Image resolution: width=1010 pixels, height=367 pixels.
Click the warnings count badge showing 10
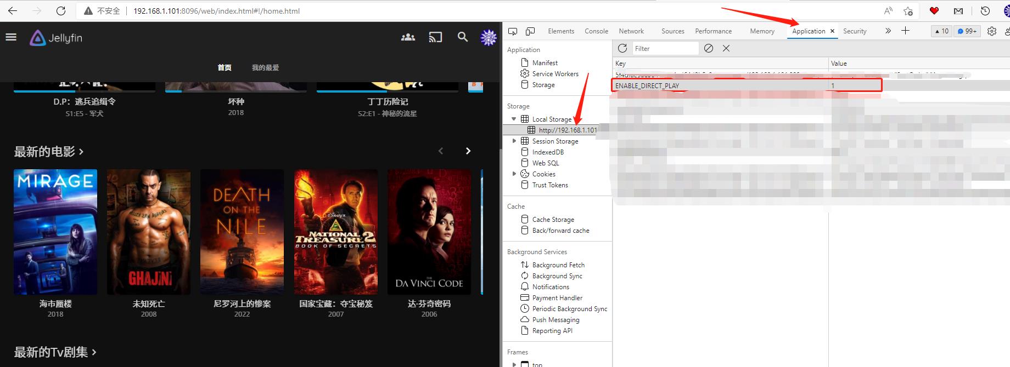pos(942,31)
